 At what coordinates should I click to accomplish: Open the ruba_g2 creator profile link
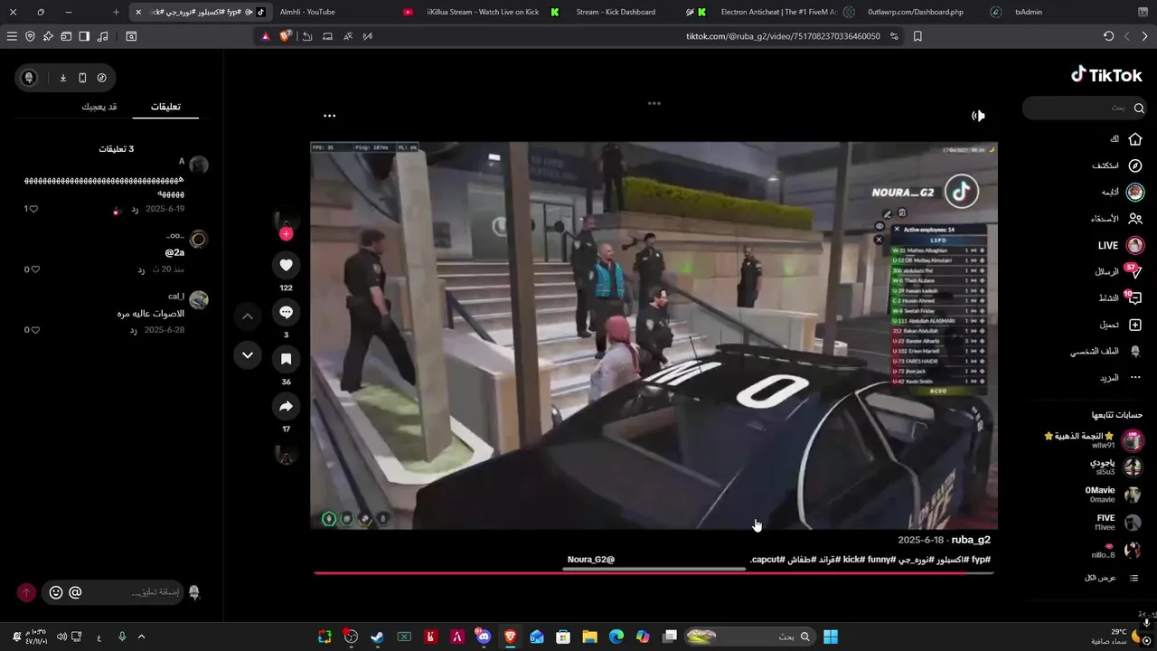tap(971, 540)
